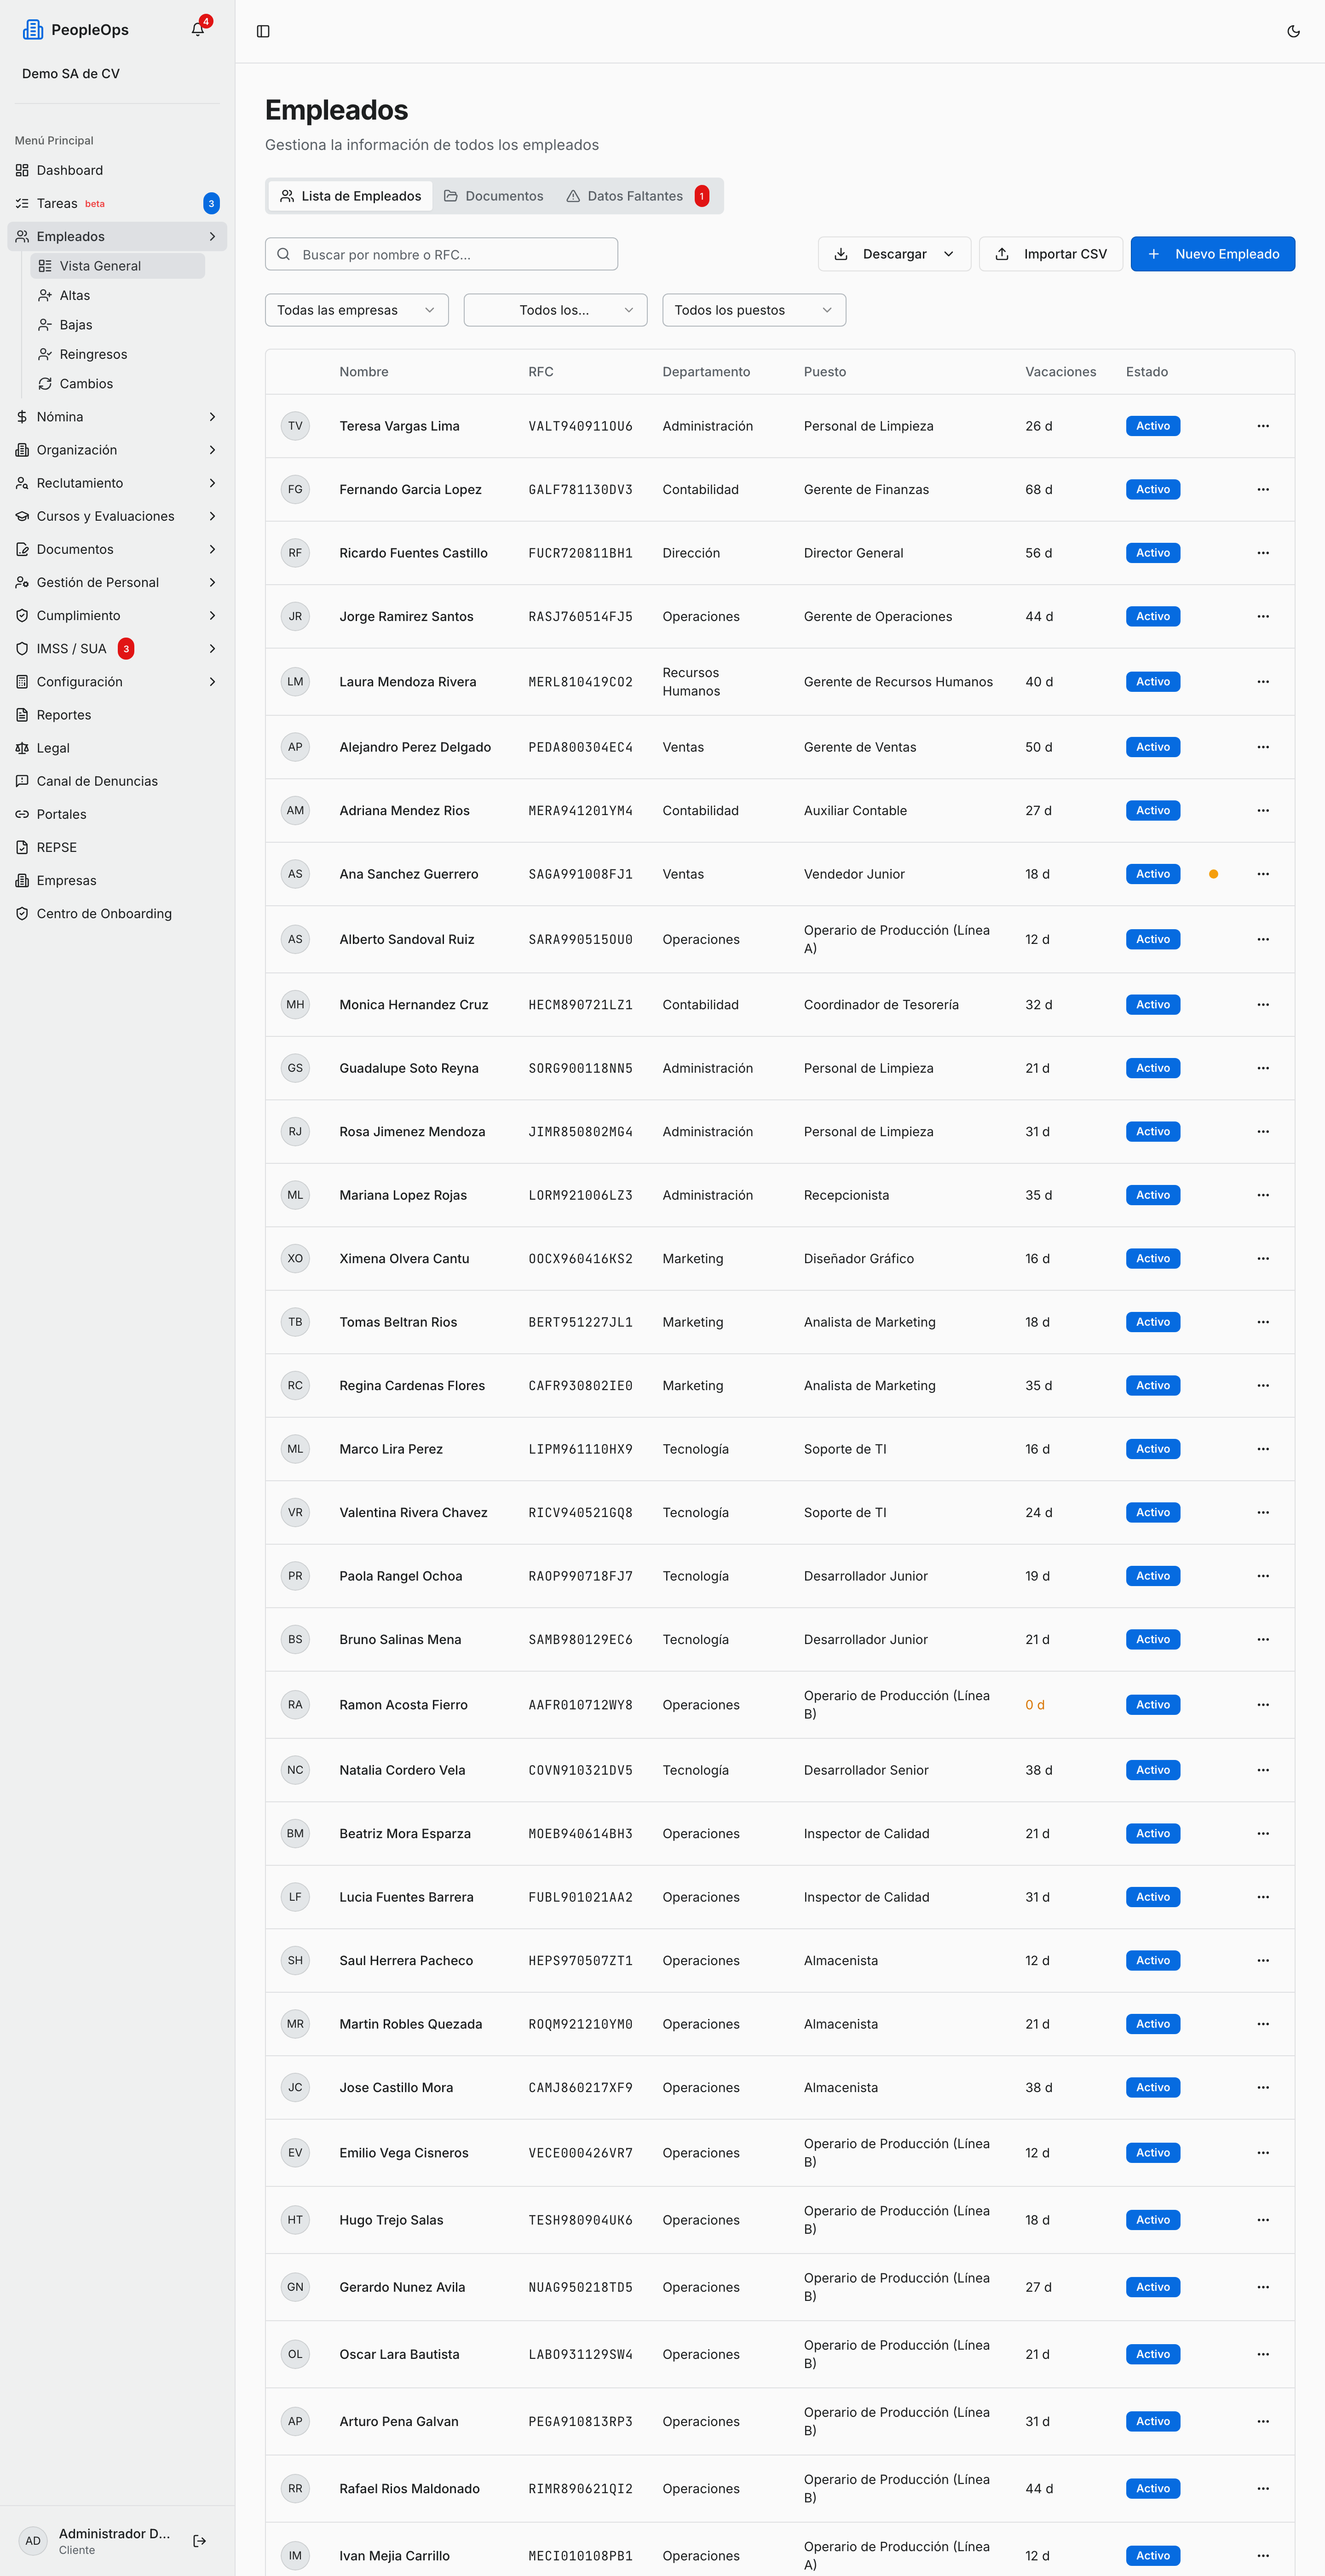
Task: Focus the Buscar por nombre o RFC field
Action: [x=441, y=254]
